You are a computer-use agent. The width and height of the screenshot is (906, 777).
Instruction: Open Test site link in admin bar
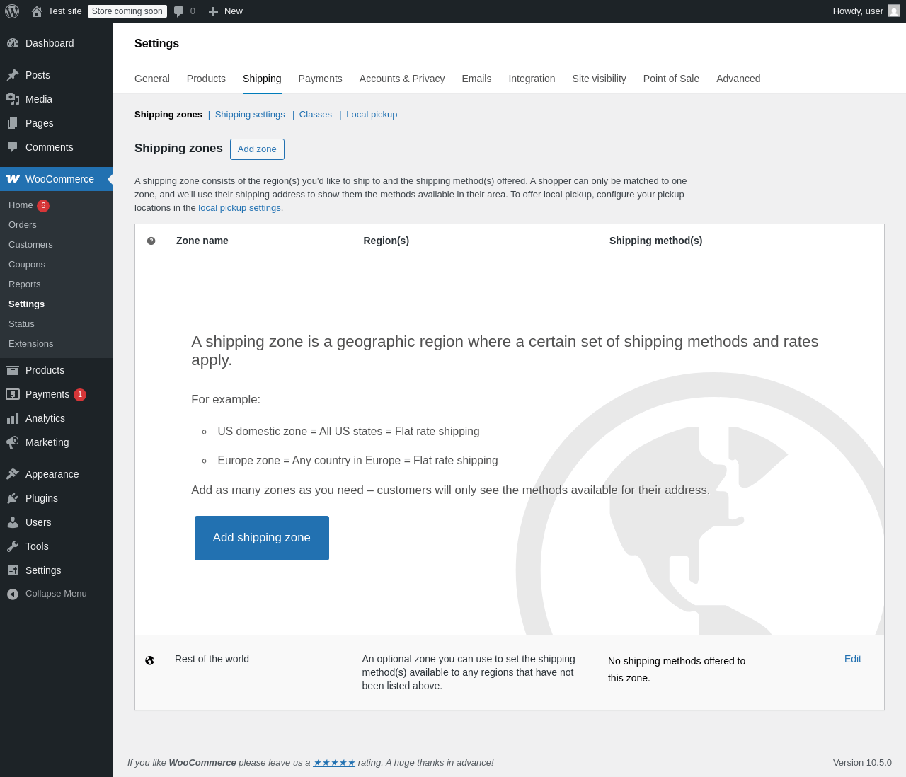tap(65, 11)
